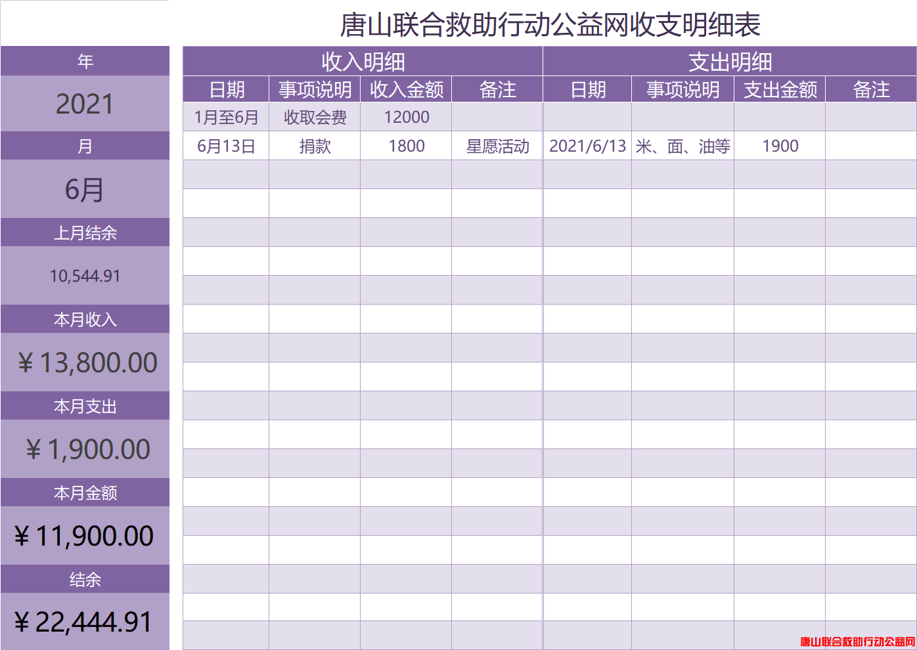Click the 结余 balance ¥22,444.91
The height and width of the screenshot is (650, 917).
83,622
